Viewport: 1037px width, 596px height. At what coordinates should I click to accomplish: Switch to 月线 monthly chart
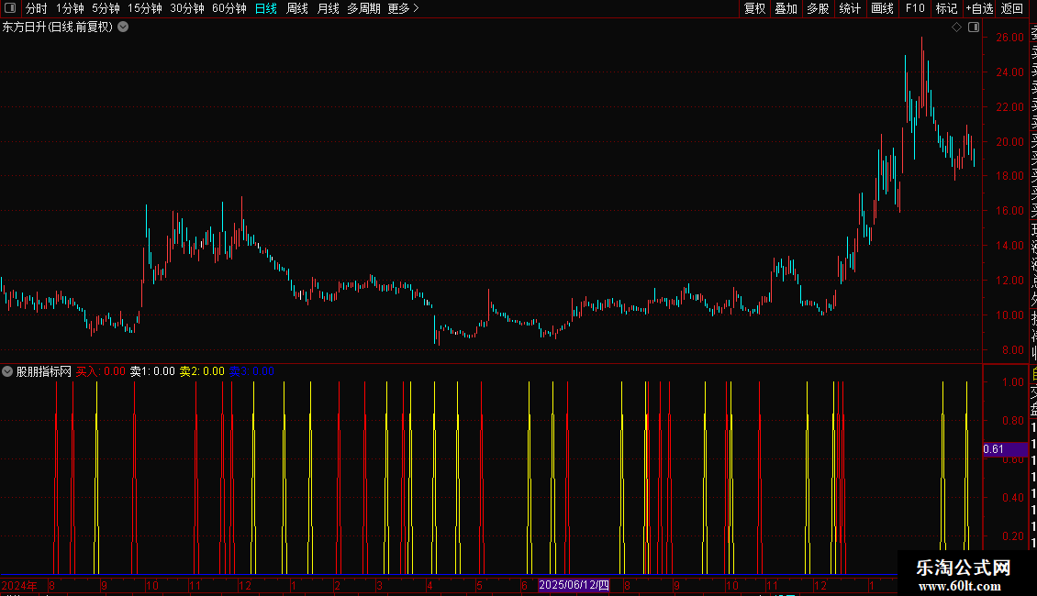point(328,8)
